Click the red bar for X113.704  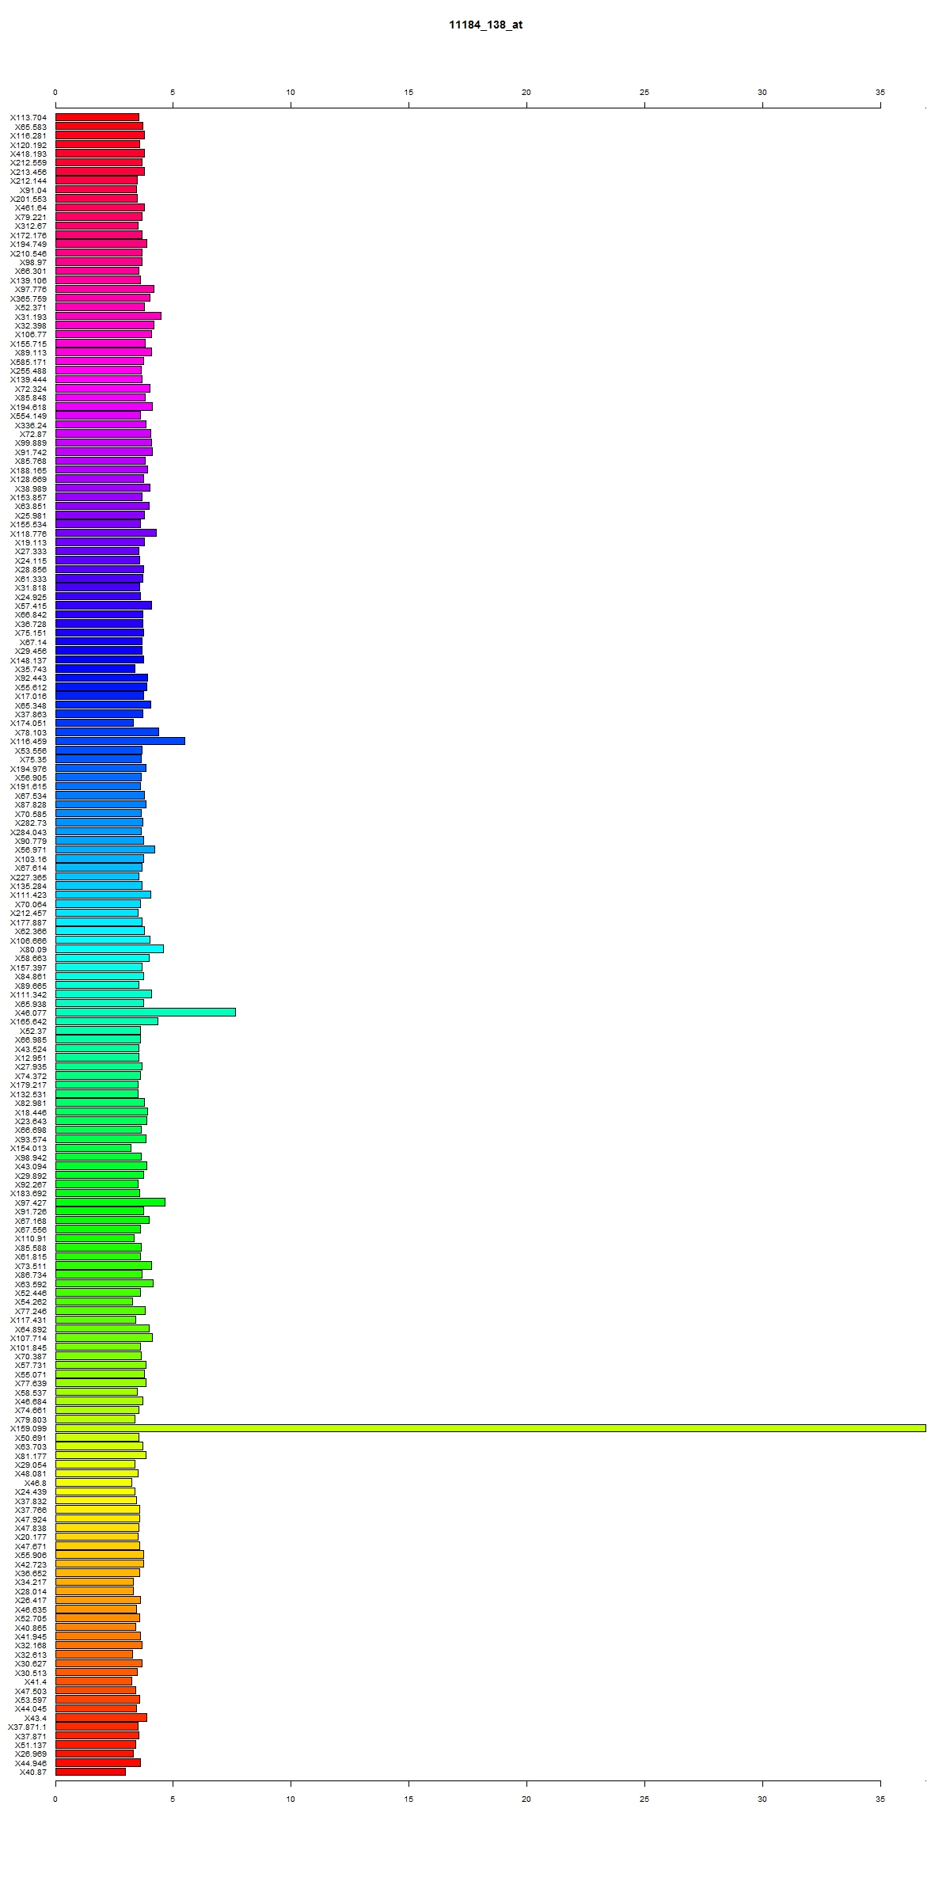[x=97, y=117]
